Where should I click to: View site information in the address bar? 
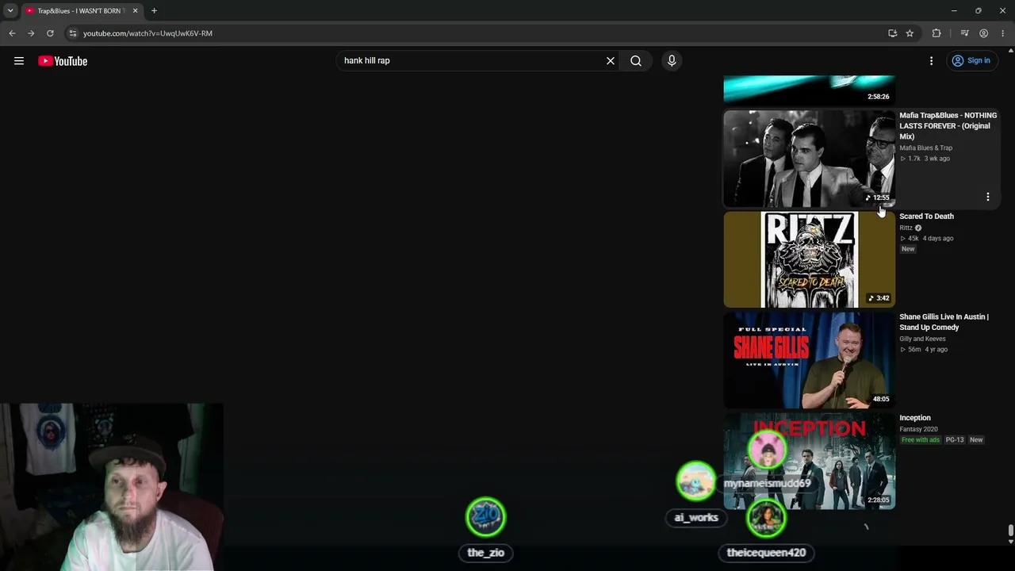(72, 33)
